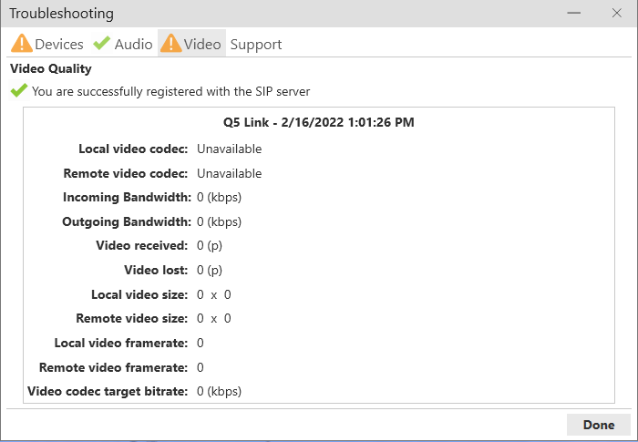The width and height of the screenshot is (638, 442).
Task: Click the Video codec target bitrate value
Action: click(x=219, y=391)
